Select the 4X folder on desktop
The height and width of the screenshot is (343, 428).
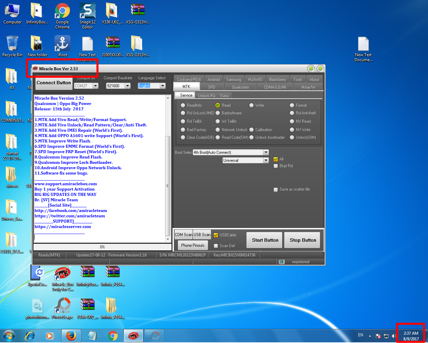click(12, 79)
